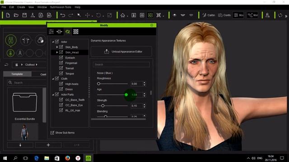Click the Morph toolbar button
The height and width of the screenshot is (162, 289).
pyautogui.click(x=252, y=15)
